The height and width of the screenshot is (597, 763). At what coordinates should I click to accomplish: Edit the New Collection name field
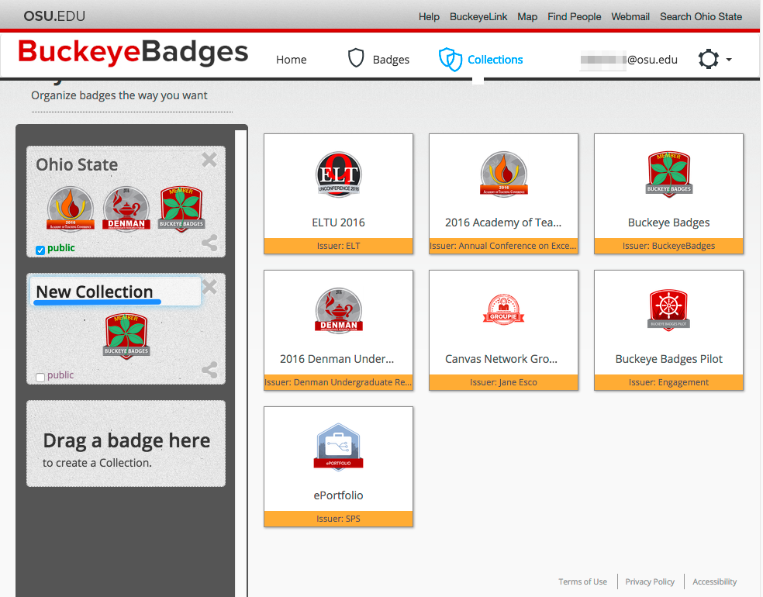(116, 292)
